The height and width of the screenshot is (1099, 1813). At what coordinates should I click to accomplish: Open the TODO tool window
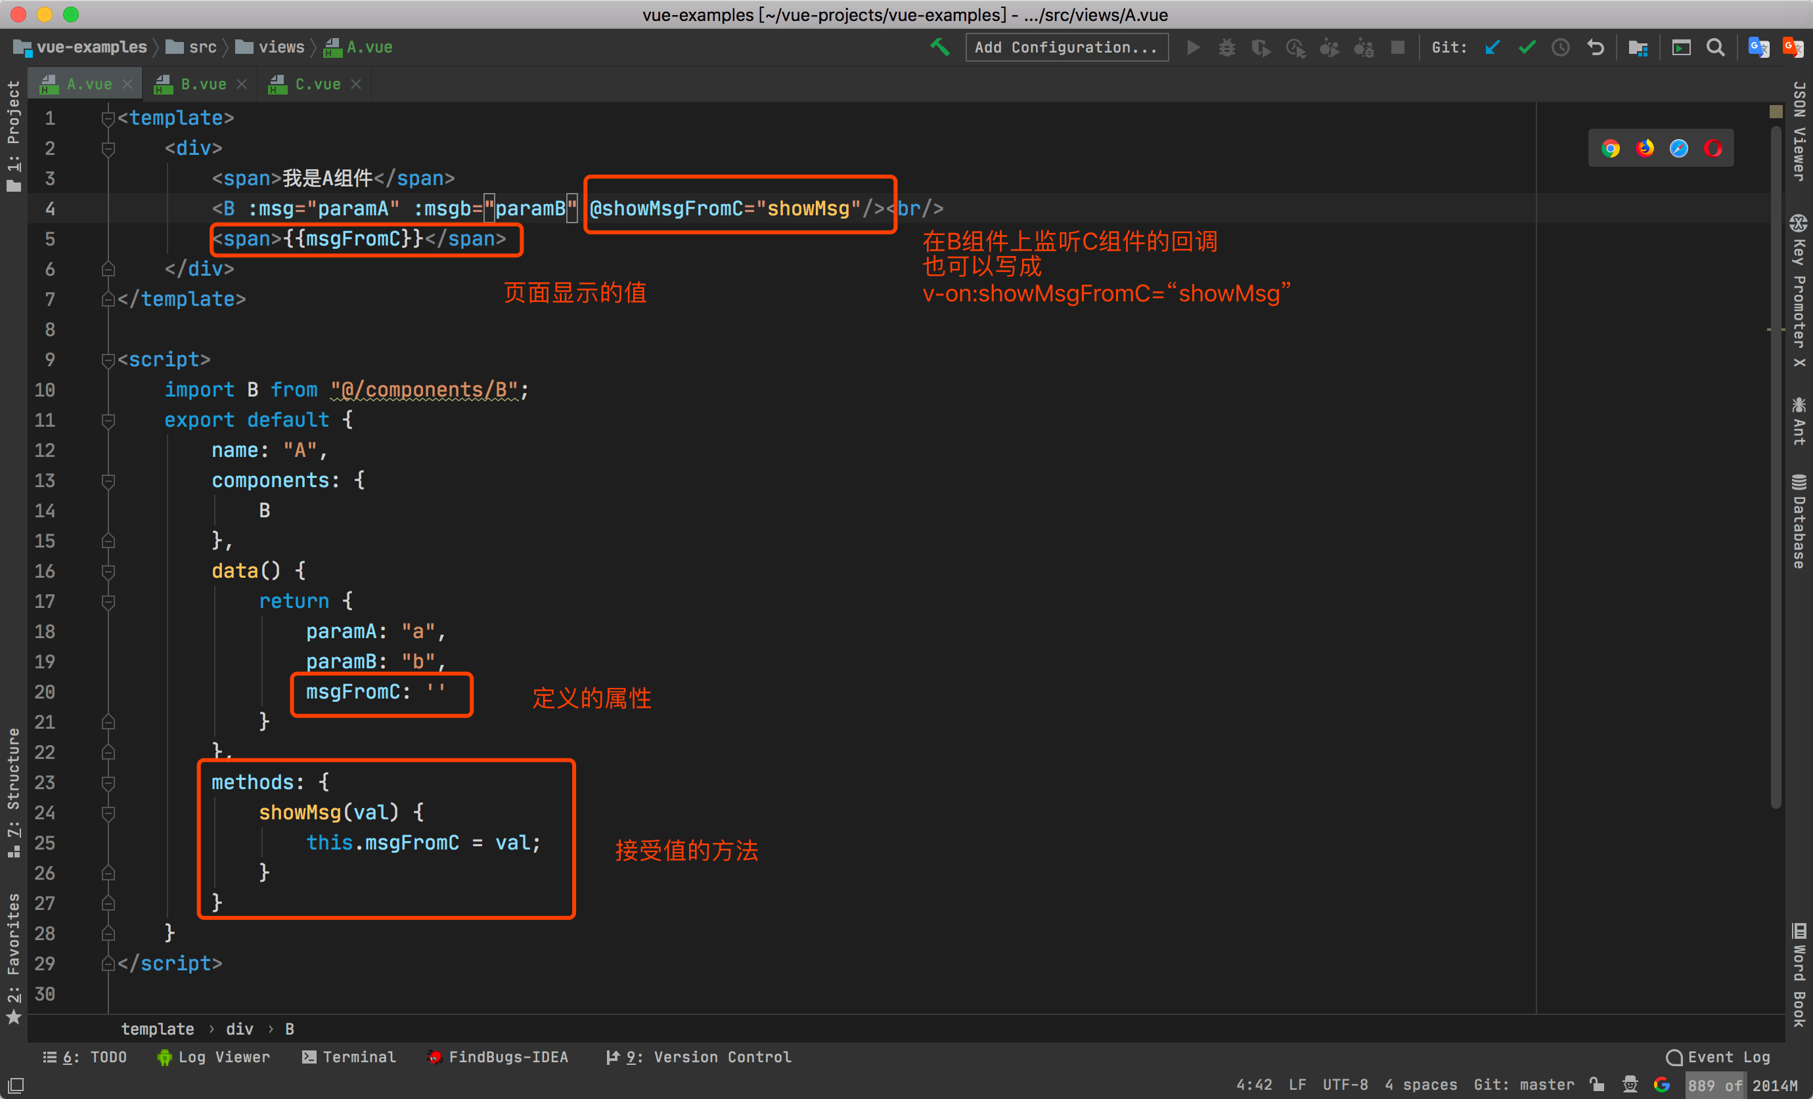85,1057
